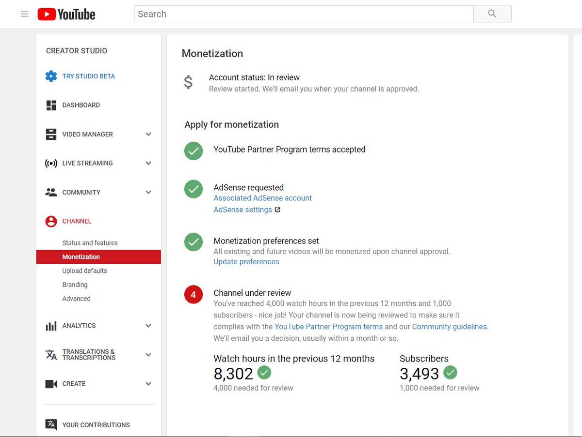Open Status and features page
Image resolution: width=582 pixels, height=437 pixels.
point(90,243)
